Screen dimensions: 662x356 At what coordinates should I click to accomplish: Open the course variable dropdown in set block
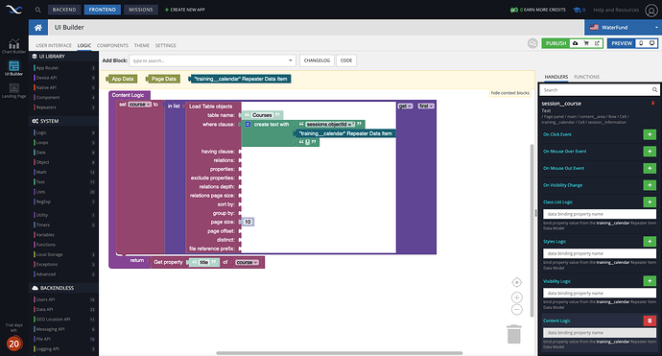click(140, 105)
